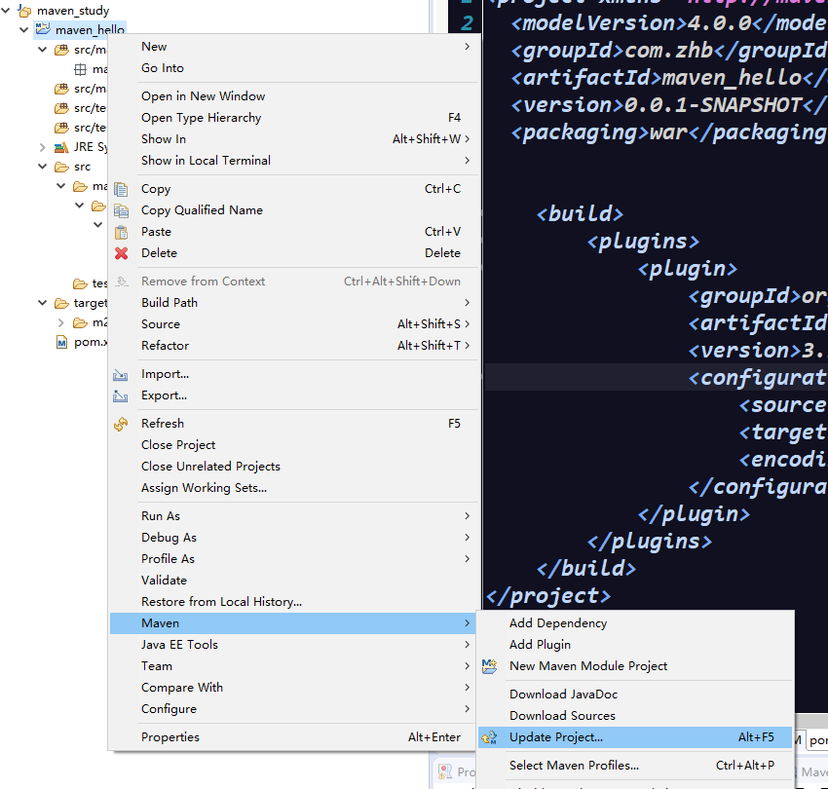Open the Build Path submenu
Screen dimensions: 828x789
pos(169,303)
